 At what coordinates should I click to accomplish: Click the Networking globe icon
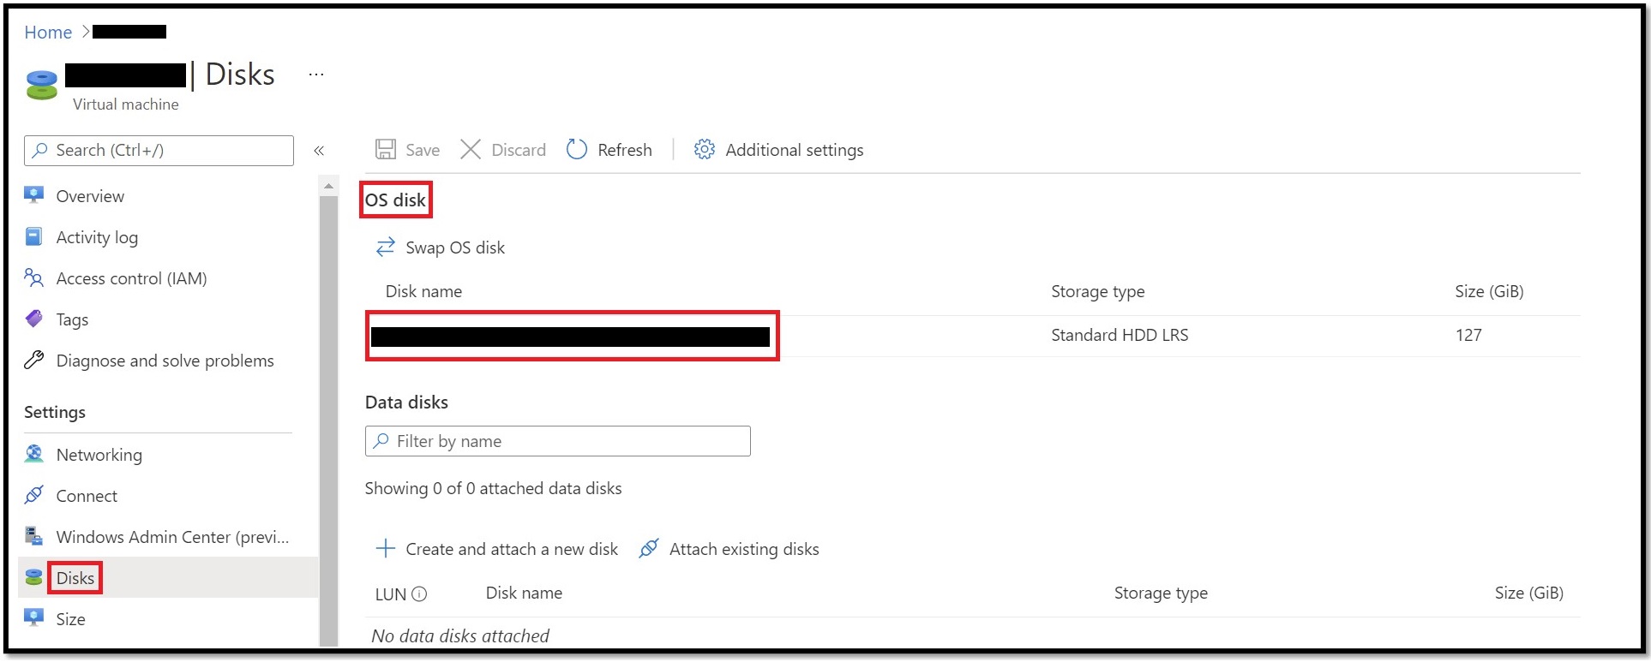[34, 454]
